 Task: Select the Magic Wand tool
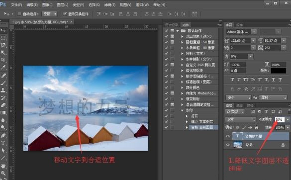click(x=3, y=53)
